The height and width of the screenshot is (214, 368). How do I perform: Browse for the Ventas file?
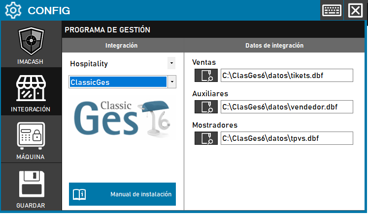click(x=206, y=76)
